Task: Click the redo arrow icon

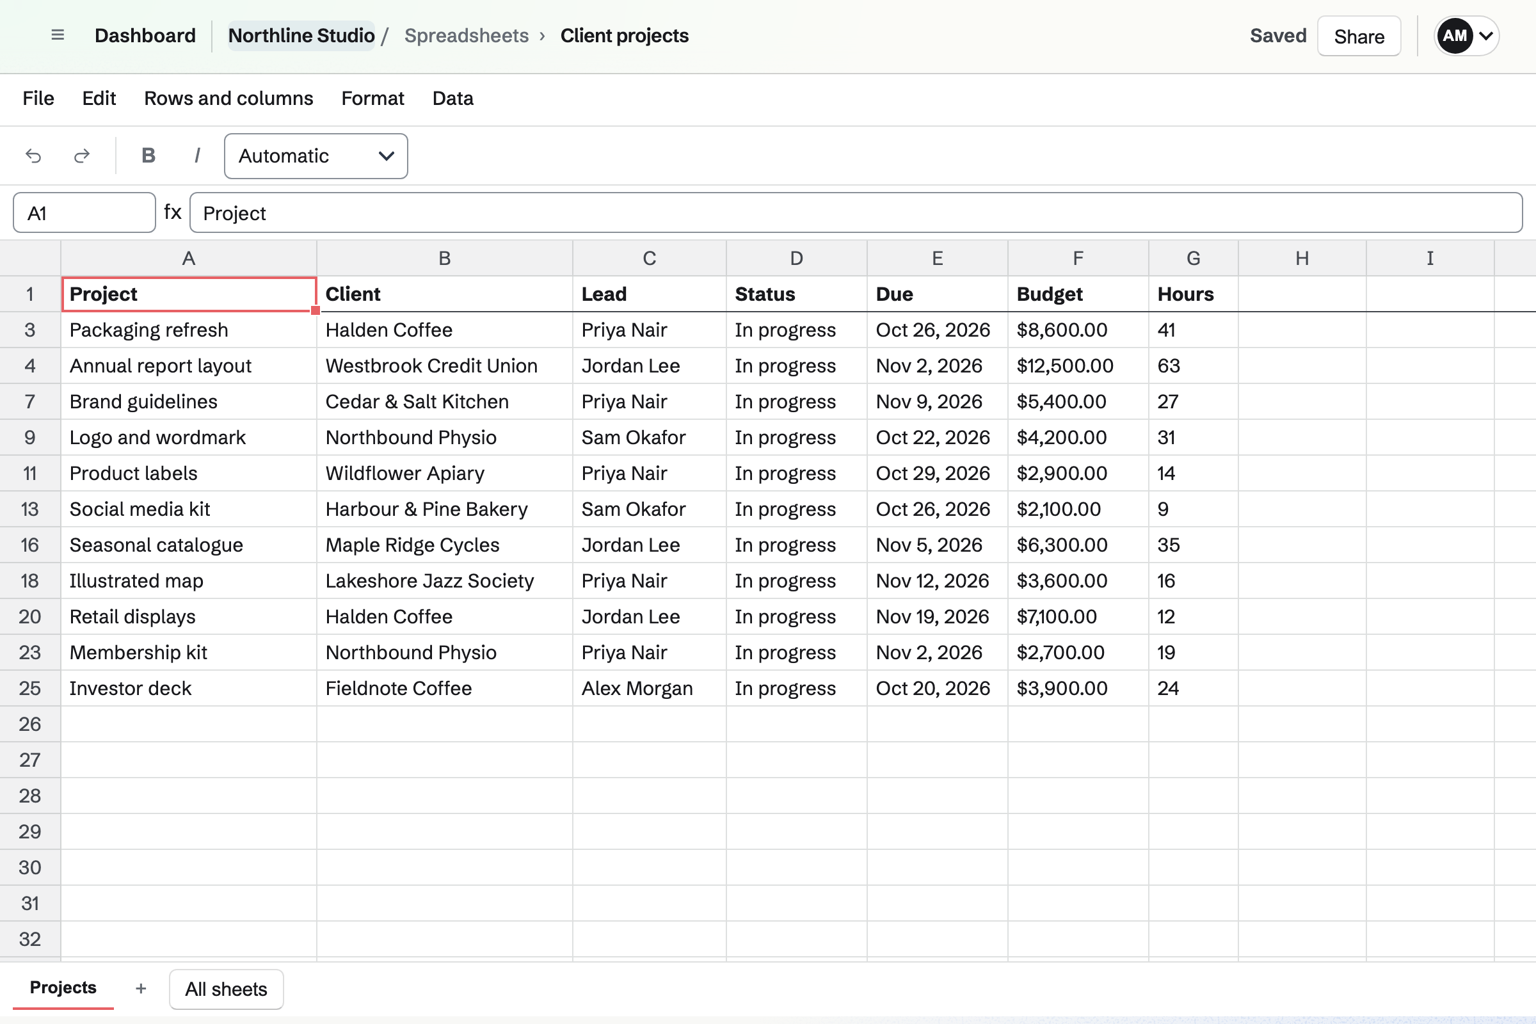Action: [82, 156]
